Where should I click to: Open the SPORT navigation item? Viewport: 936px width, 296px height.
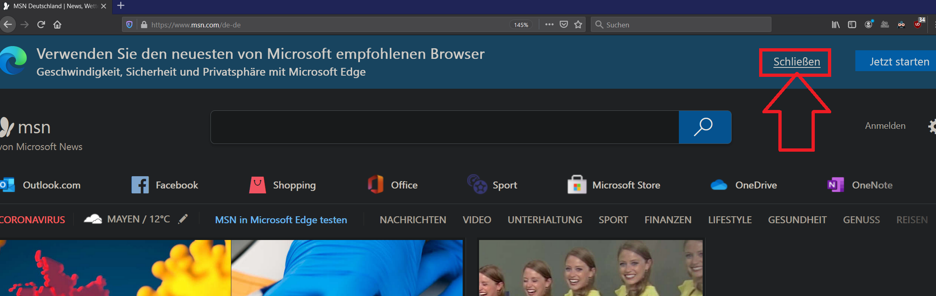(613, 220)
